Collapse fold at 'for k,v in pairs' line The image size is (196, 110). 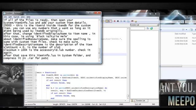click(36, 88)
